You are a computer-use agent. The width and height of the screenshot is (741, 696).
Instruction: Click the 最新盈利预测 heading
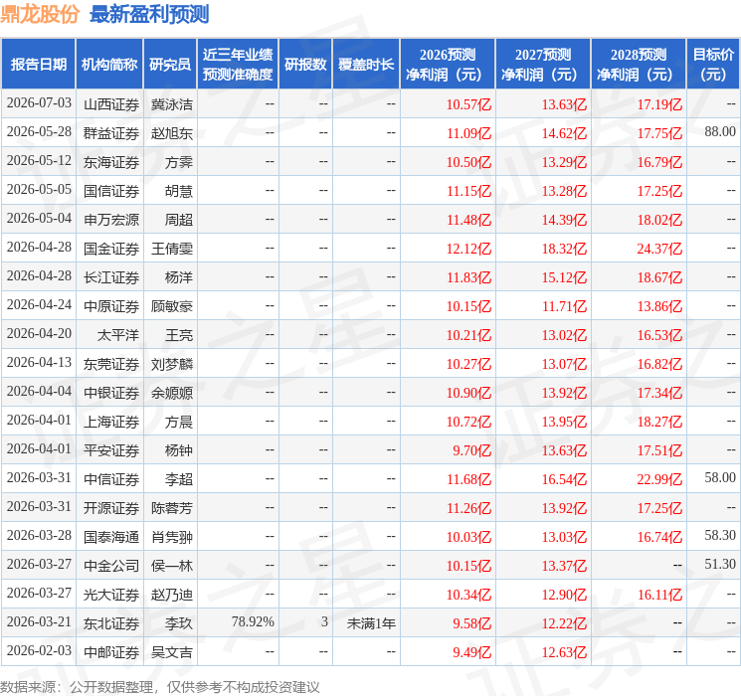[149, 14]
